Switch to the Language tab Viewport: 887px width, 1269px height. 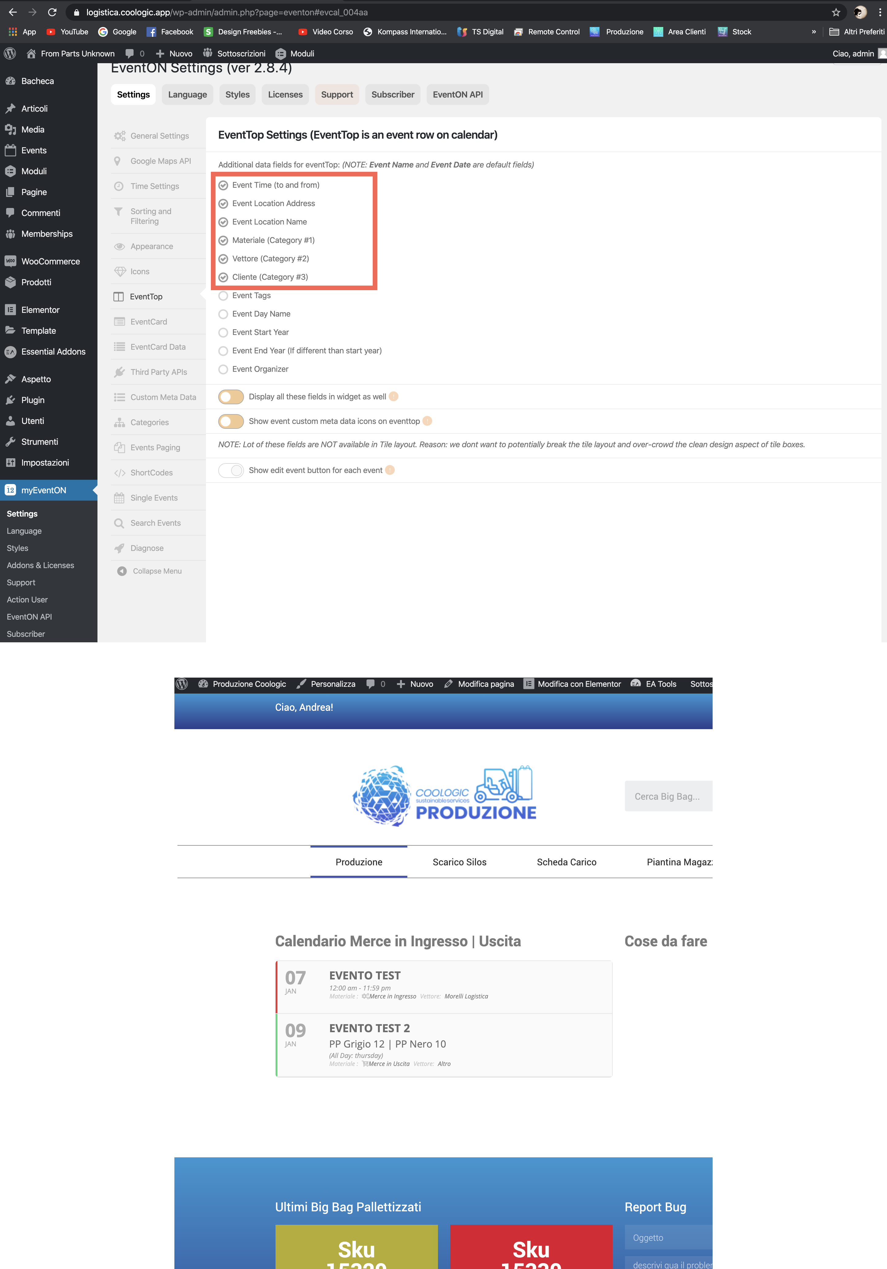(187, 94)
